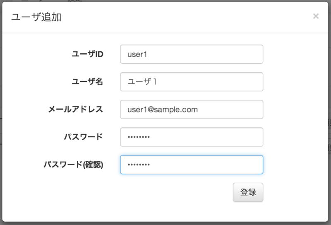Click the パスワード label
This screenshot has width=331, height=225.
82,137
